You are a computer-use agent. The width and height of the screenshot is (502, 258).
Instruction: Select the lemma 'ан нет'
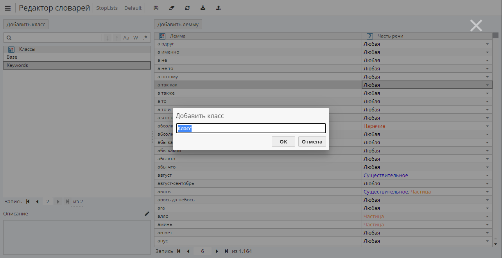coord(258,233)
